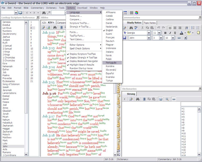The height and width of the screenshot is (162, 202).
Task: Click the open-book icon in the Dictionaries toolbar
Action: pyautogui.click(x=161, y=99)
